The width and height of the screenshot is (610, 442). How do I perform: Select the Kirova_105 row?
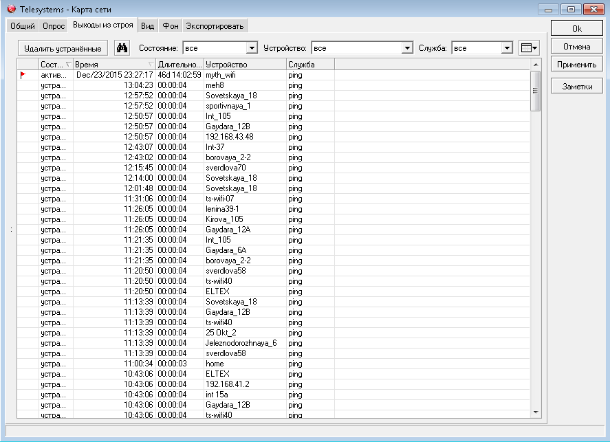273,219
